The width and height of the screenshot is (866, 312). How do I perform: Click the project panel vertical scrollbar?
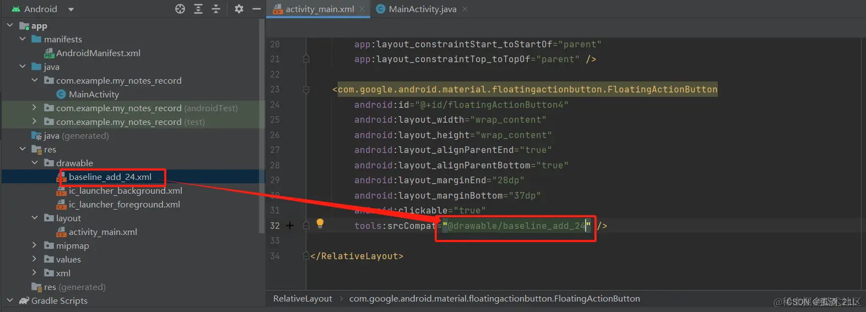(262, 127)
